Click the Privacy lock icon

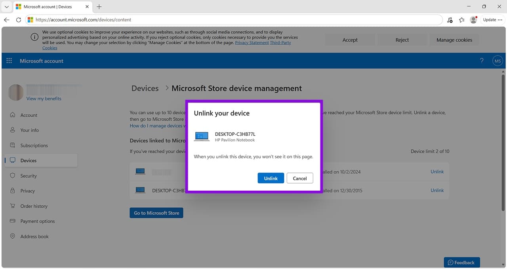click(12, 191)
